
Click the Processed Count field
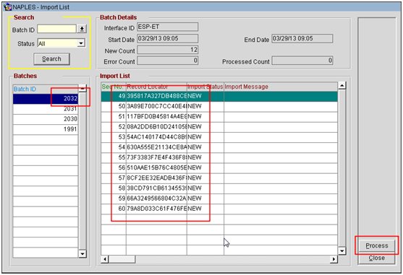(302, 61)
